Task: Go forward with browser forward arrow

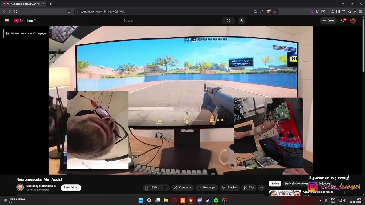Action: coord(9,11)
